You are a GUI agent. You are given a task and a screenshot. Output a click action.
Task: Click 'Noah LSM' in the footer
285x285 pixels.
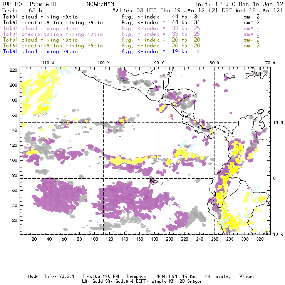(167, 277)
